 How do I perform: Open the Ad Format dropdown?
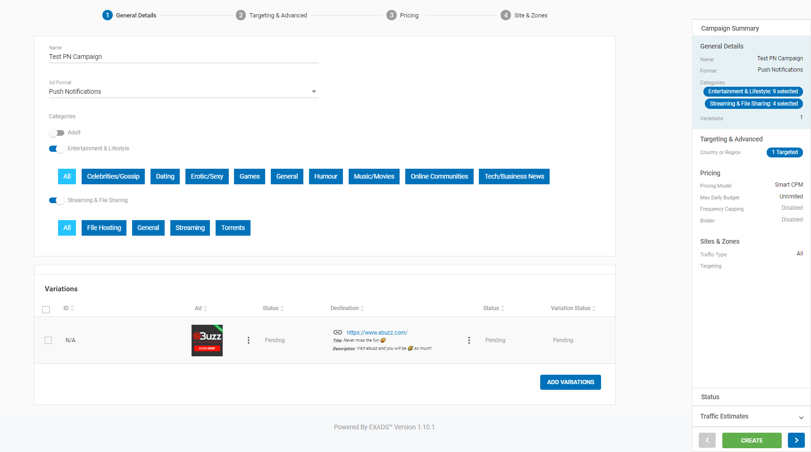click(184, 91)
